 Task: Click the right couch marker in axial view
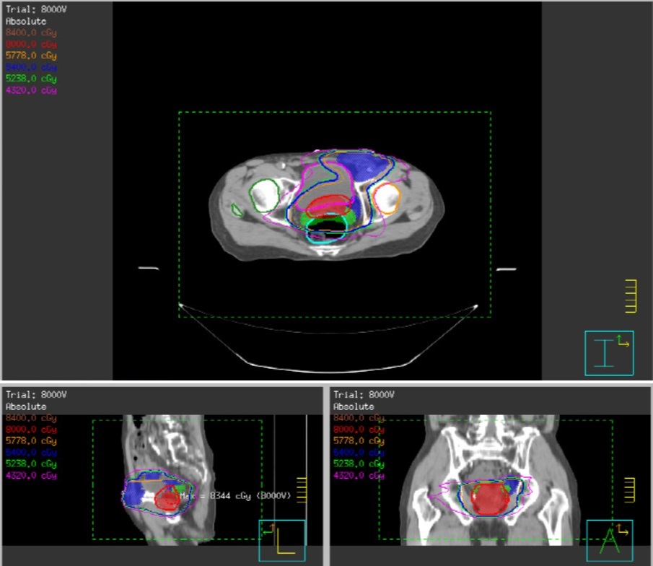[x=507, y=269]
